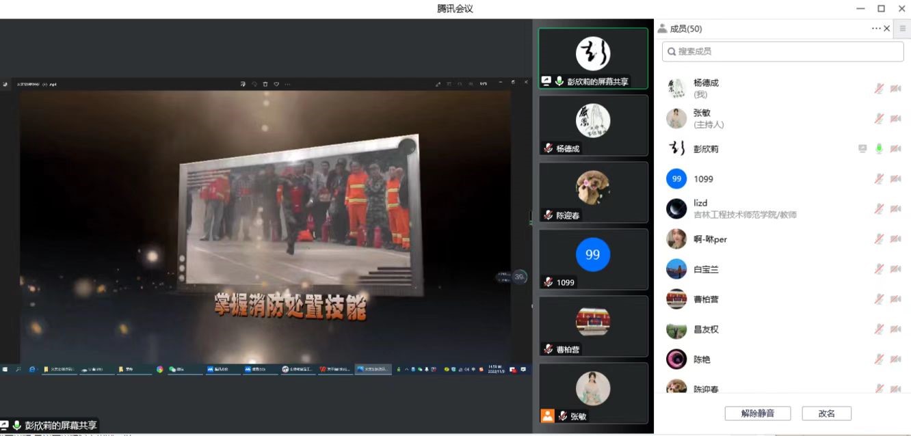Open the hamburger menu beside members panel

pyautogui.click(x=903, y=29)
